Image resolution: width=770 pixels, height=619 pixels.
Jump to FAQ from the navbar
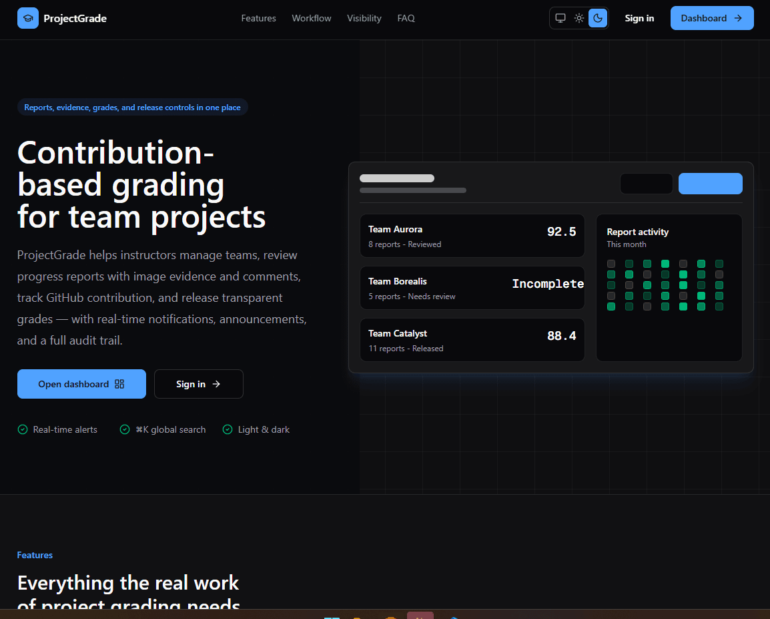(406, 18)
